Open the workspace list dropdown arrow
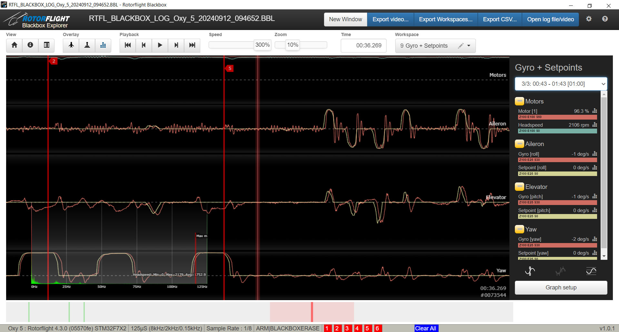The image size is (619, 332). coord(469,46)
